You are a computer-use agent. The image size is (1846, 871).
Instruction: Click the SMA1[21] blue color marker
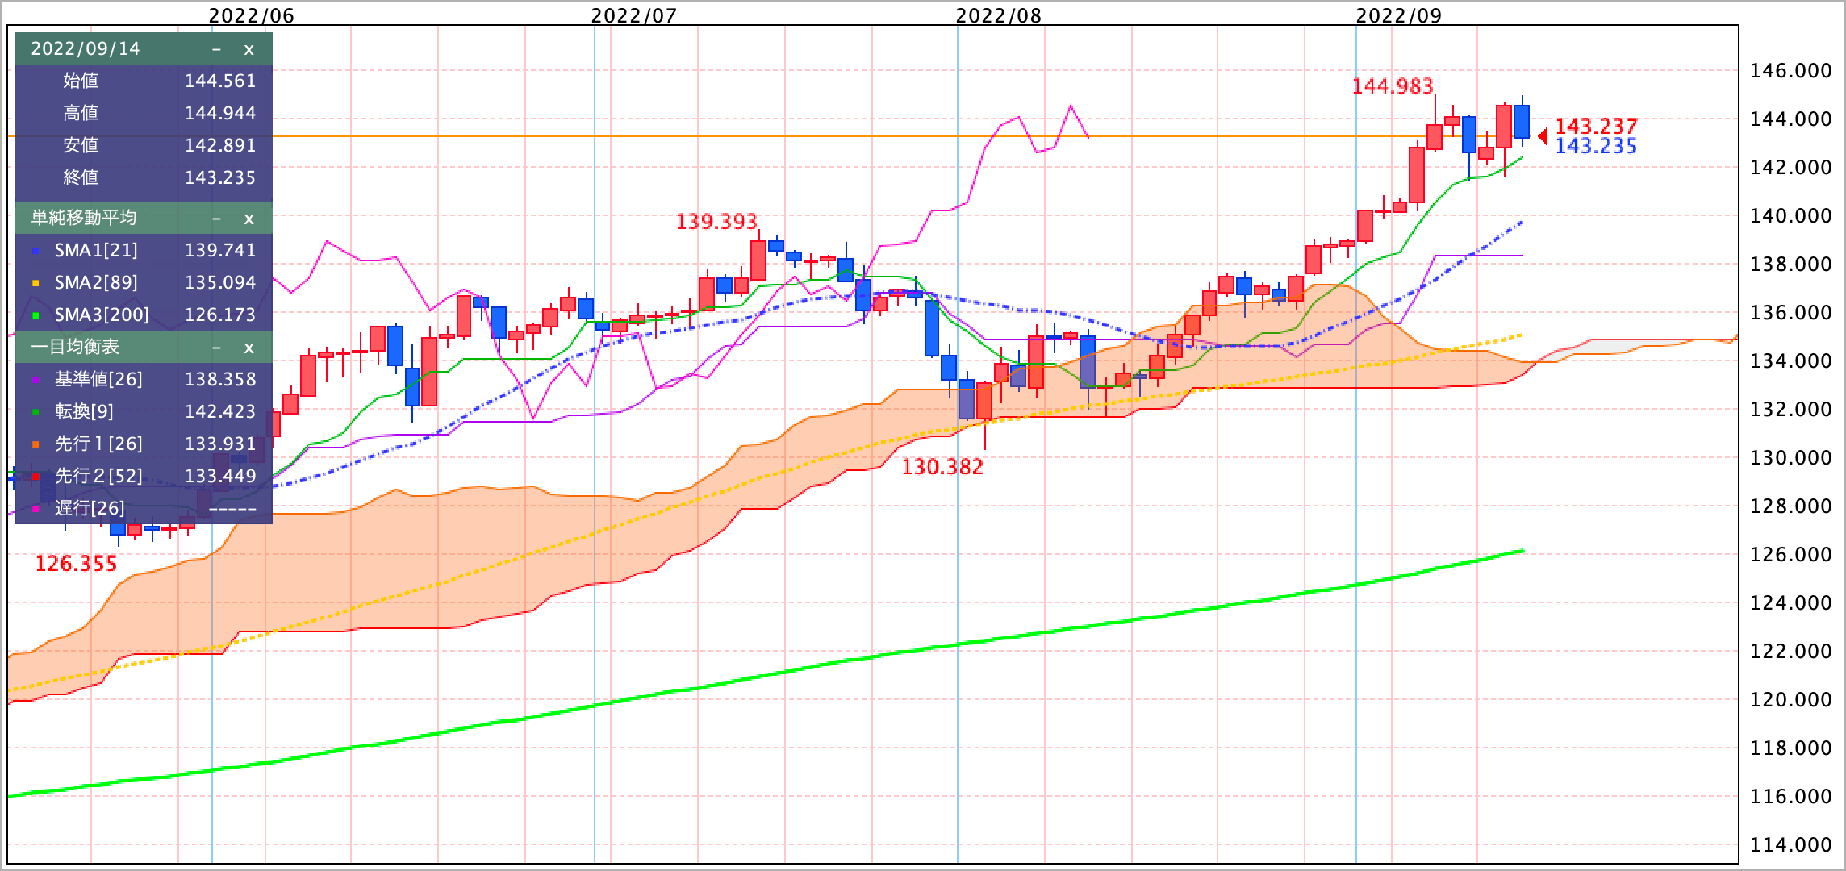(x=35, y=252)
